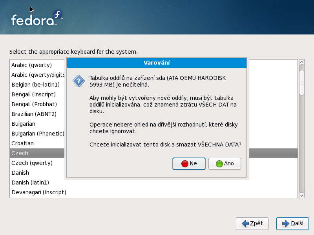Select Belgian (be-latin1) keyboard

coord(35,85)
